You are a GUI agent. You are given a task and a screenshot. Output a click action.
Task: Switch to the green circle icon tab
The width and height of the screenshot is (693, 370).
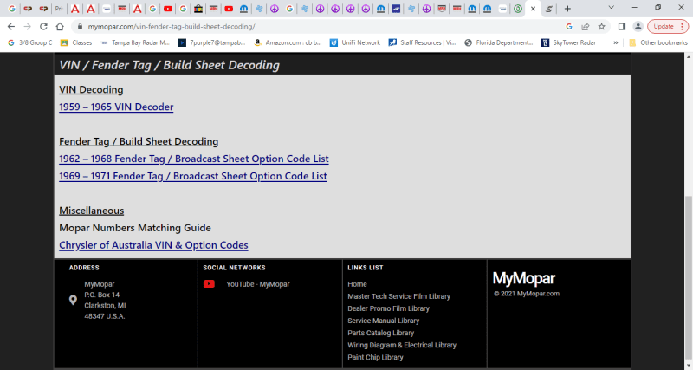point(517,9)
